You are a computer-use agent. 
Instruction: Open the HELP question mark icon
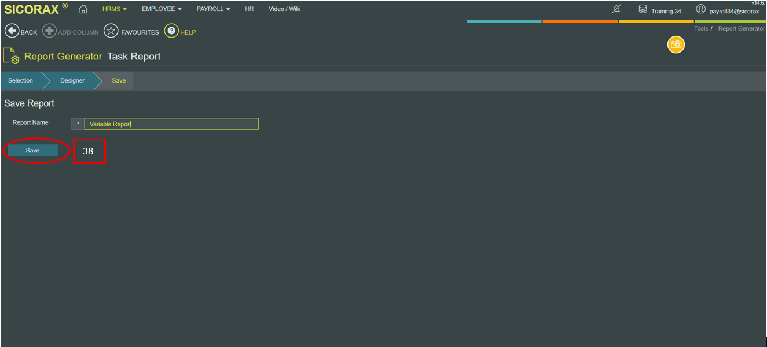pos(171,31)
